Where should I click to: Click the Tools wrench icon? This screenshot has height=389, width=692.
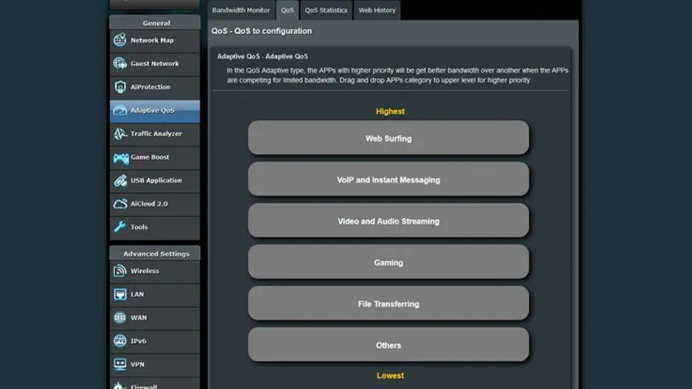coord(120,227)
